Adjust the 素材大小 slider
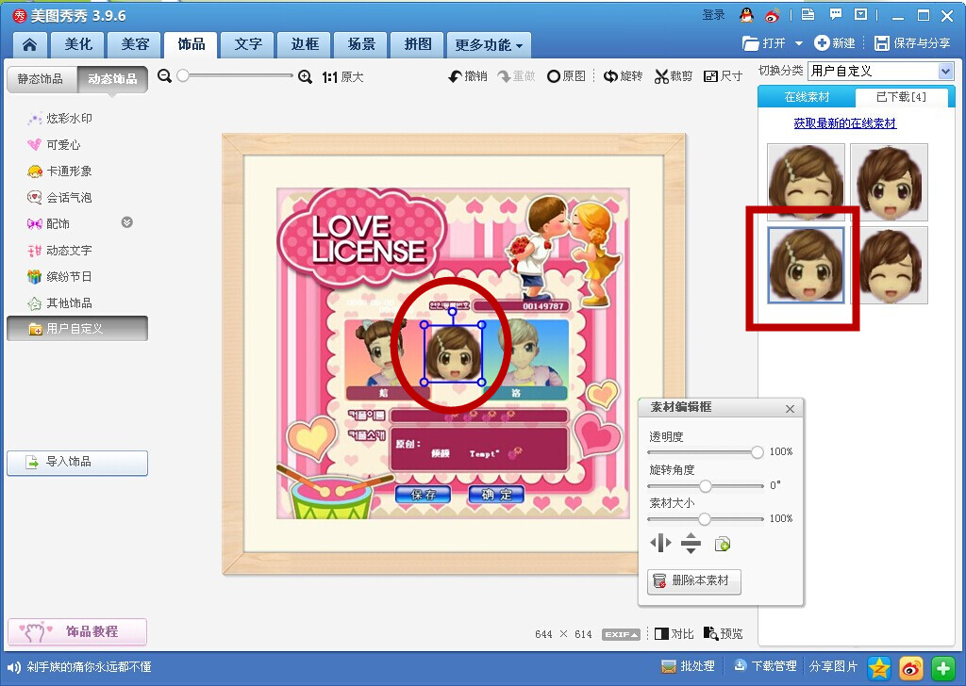Image resolution: width=966 pixels, height=686 pixels. click(706, 519)
